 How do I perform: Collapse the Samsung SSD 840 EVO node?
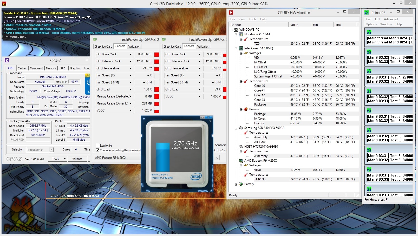click(236, 128)
